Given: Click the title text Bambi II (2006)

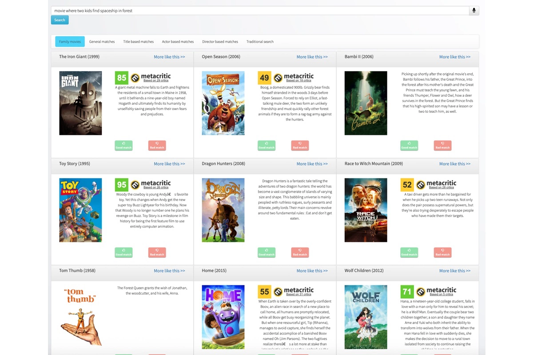Looking at the screenshot, I should 359,57.
